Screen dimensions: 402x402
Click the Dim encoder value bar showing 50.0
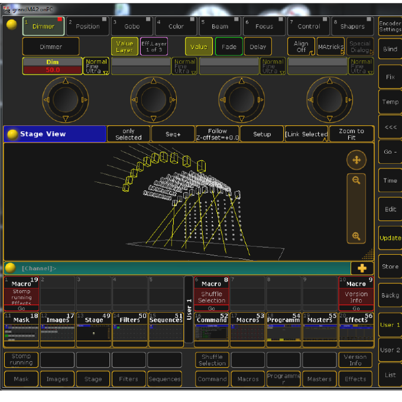click(x=53, y=70)
